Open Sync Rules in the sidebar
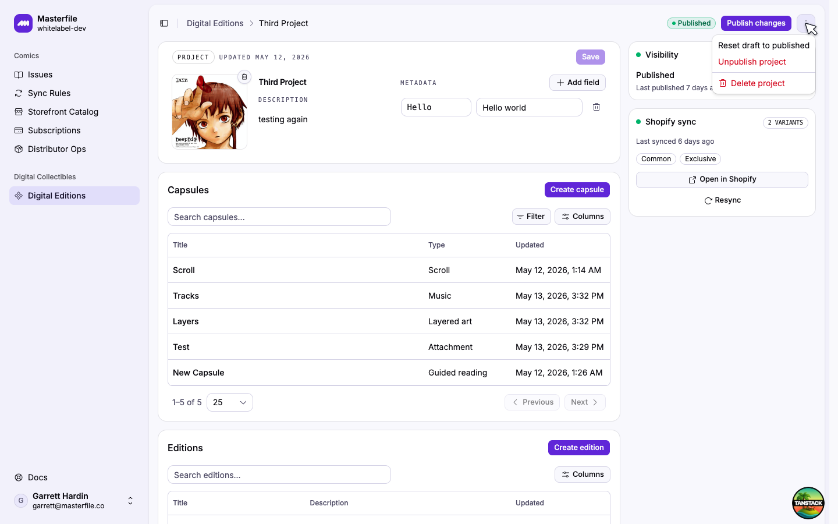The image size is (838, 524). (x=74, y=93)
